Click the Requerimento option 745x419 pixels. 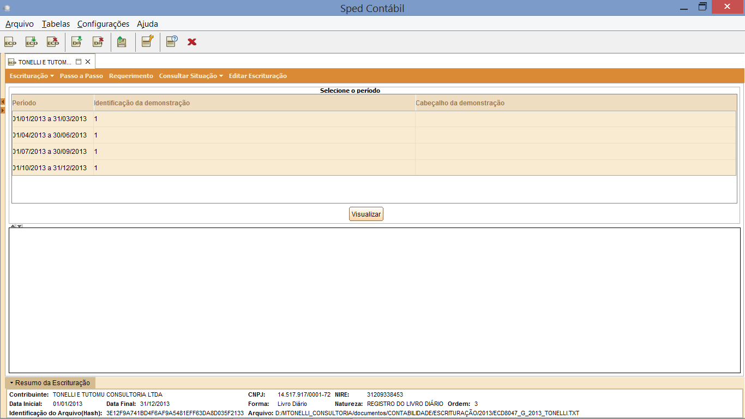(131, 76)
